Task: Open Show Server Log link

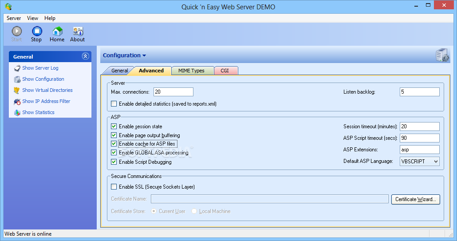Action: [x=40, y=68]
